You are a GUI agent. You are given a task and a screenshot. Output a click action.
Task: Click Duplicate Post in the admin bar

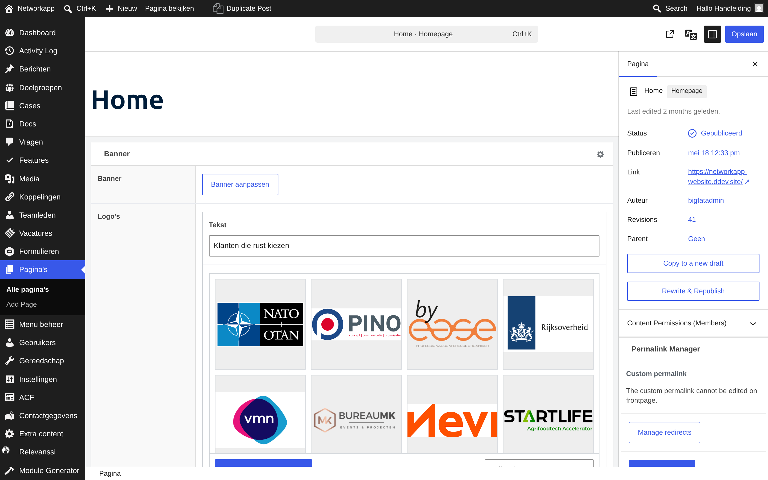coord(242,8)
